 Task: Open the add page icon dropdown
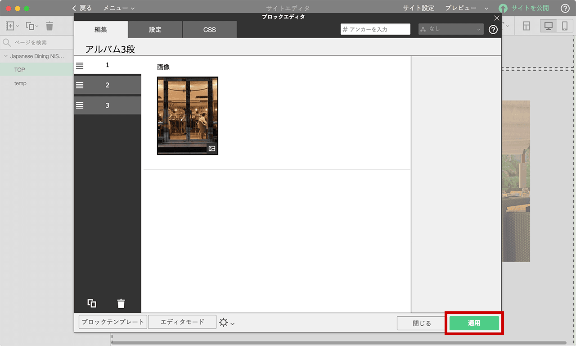click(12, 26)
